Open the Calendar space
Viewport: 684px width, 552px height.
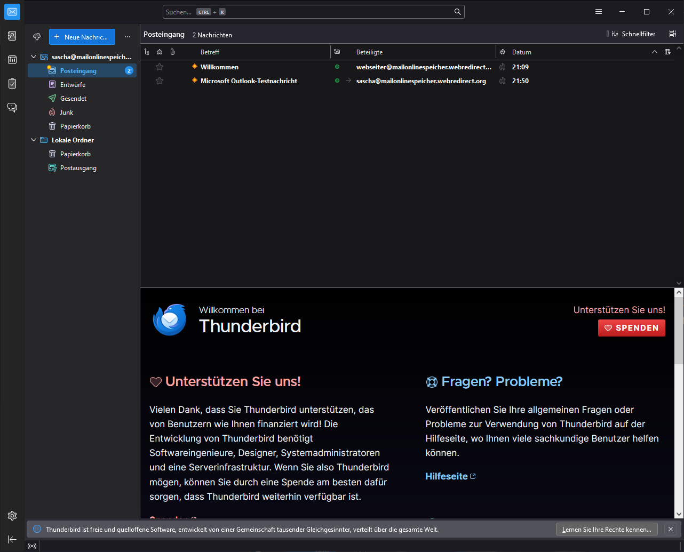pos(12,60)
